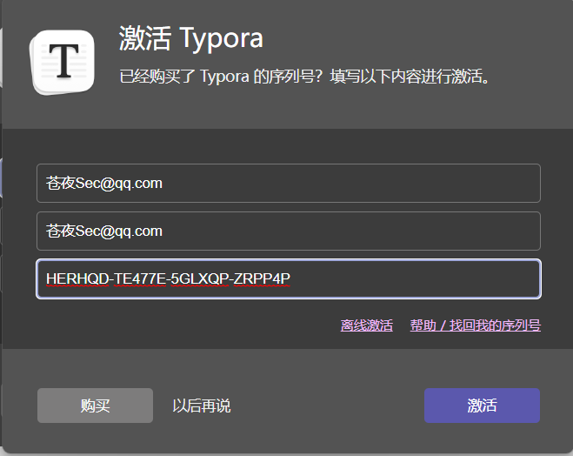Screen dimensions: 573x456
Task: Choose 以后再说 to skip activation
Action: point(202,406)
